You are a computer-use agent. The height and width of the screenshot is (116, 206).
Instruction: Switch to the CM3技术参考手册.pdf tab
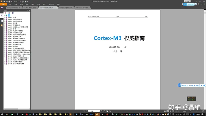click(66, 8)
